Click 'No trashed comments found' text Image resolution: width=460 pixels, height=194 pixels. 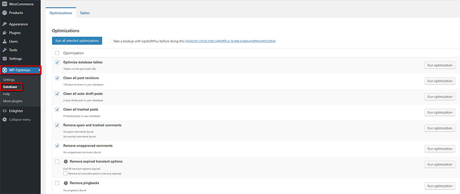pyautogui.click(x=79, y=137)
